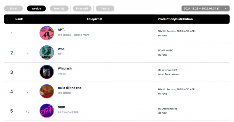
Task: Click the Whiplash song title
Action: click(65, 68)
